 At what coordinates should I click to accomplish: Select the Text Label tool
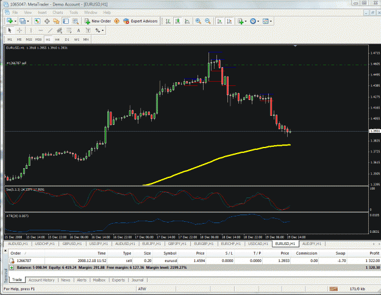coord(88,30)
